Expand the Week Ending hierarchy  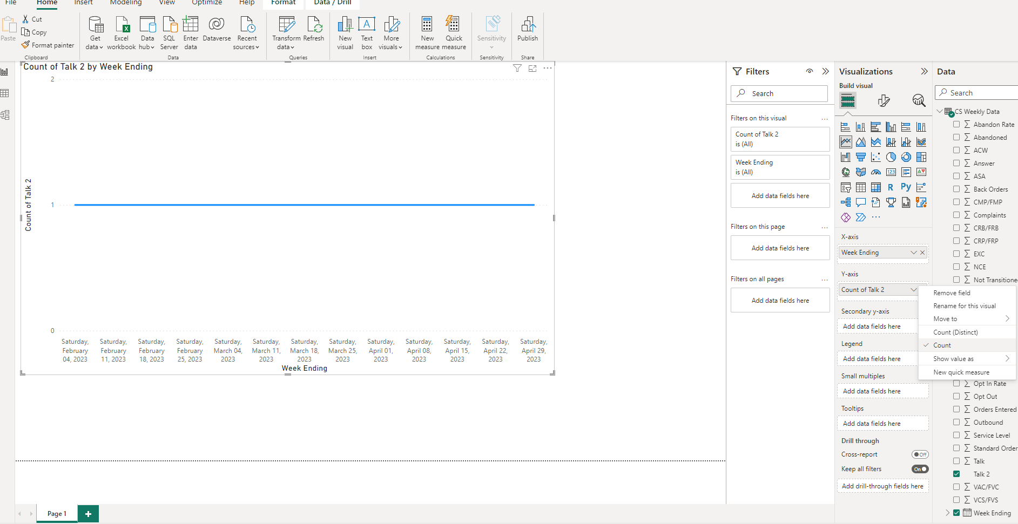click(x=947, y=513)
